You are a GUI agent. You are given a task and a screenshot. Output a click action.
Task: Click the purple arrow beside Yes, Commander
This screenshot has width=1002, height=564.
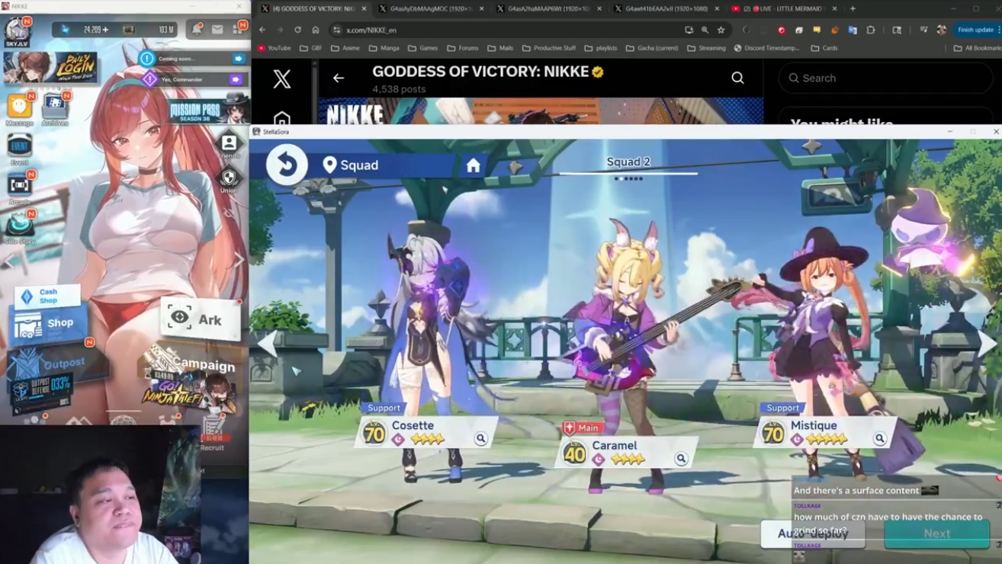(236, 79)
